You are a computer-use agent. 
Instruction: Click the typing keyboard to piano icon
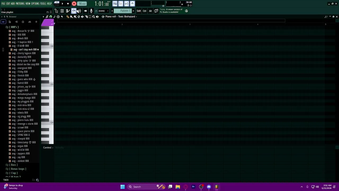[x=115, y=3]
